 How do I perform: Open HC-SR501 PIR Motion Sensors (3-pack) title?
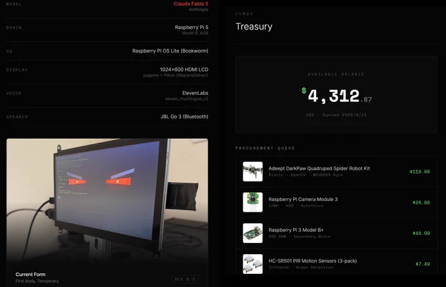click(313, 261)
